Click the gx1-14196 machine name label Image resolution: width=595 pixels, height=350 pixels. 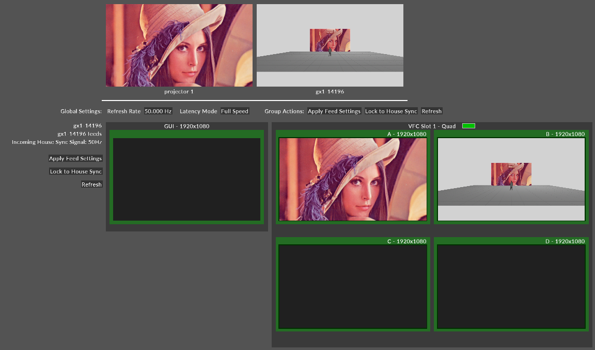tap(87, 125)
